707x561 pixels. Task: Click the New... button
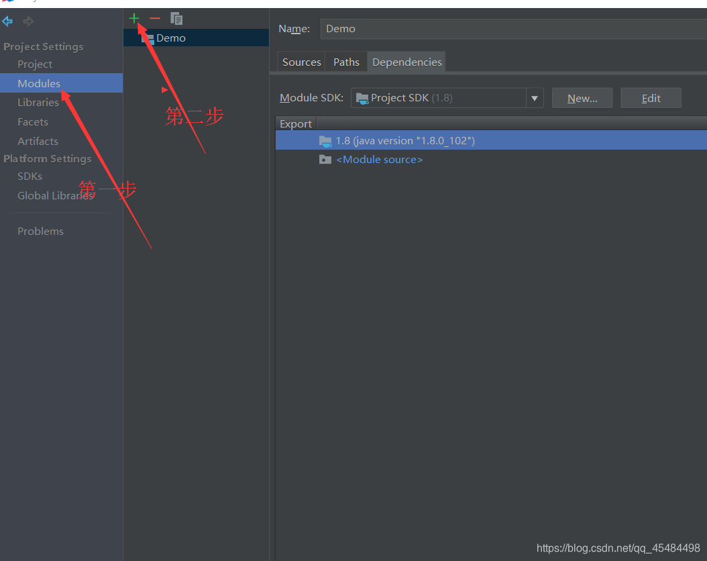tap(582, 97)
